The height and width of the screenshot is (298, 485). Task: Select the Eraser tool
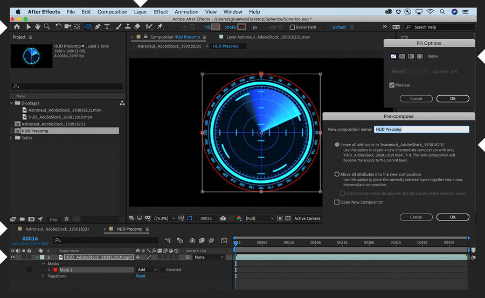[x=137, y=27]
